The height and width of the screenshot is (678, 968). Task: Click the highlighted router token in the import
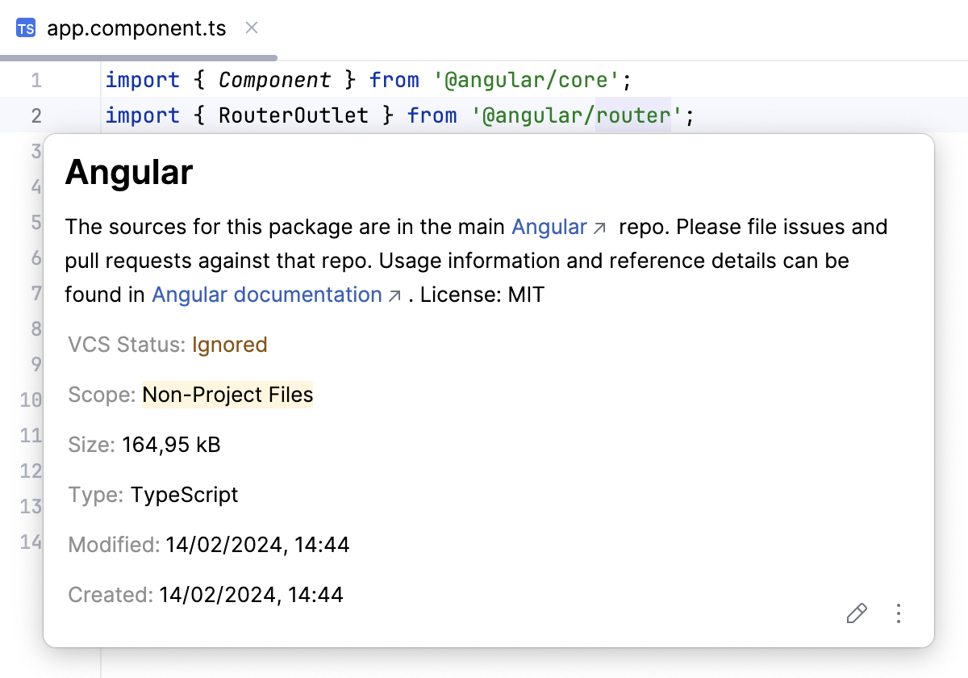tap(632, 115)
